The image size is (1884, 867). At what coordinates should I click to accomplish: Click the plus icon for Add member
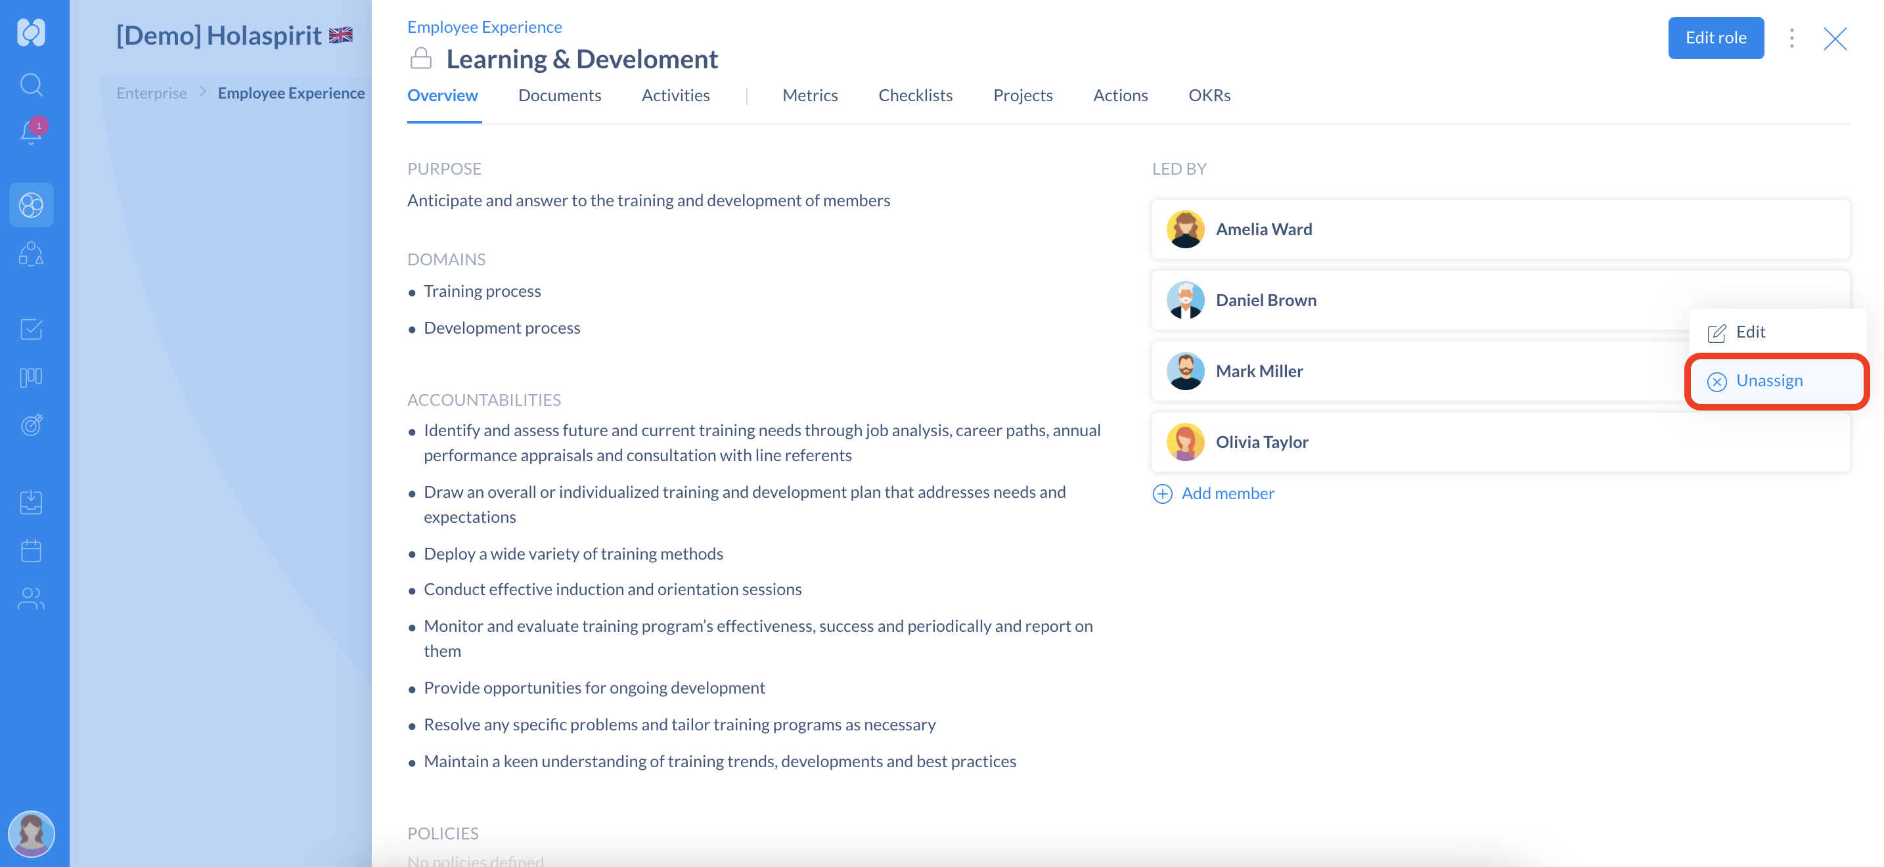click(x=1162, y=494)
